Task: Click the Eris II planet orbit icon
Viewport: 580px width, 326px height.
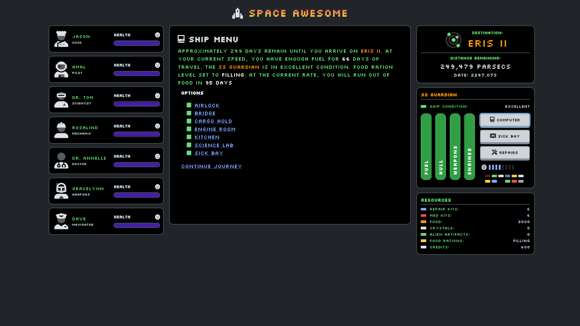Action: coord(453,40)
